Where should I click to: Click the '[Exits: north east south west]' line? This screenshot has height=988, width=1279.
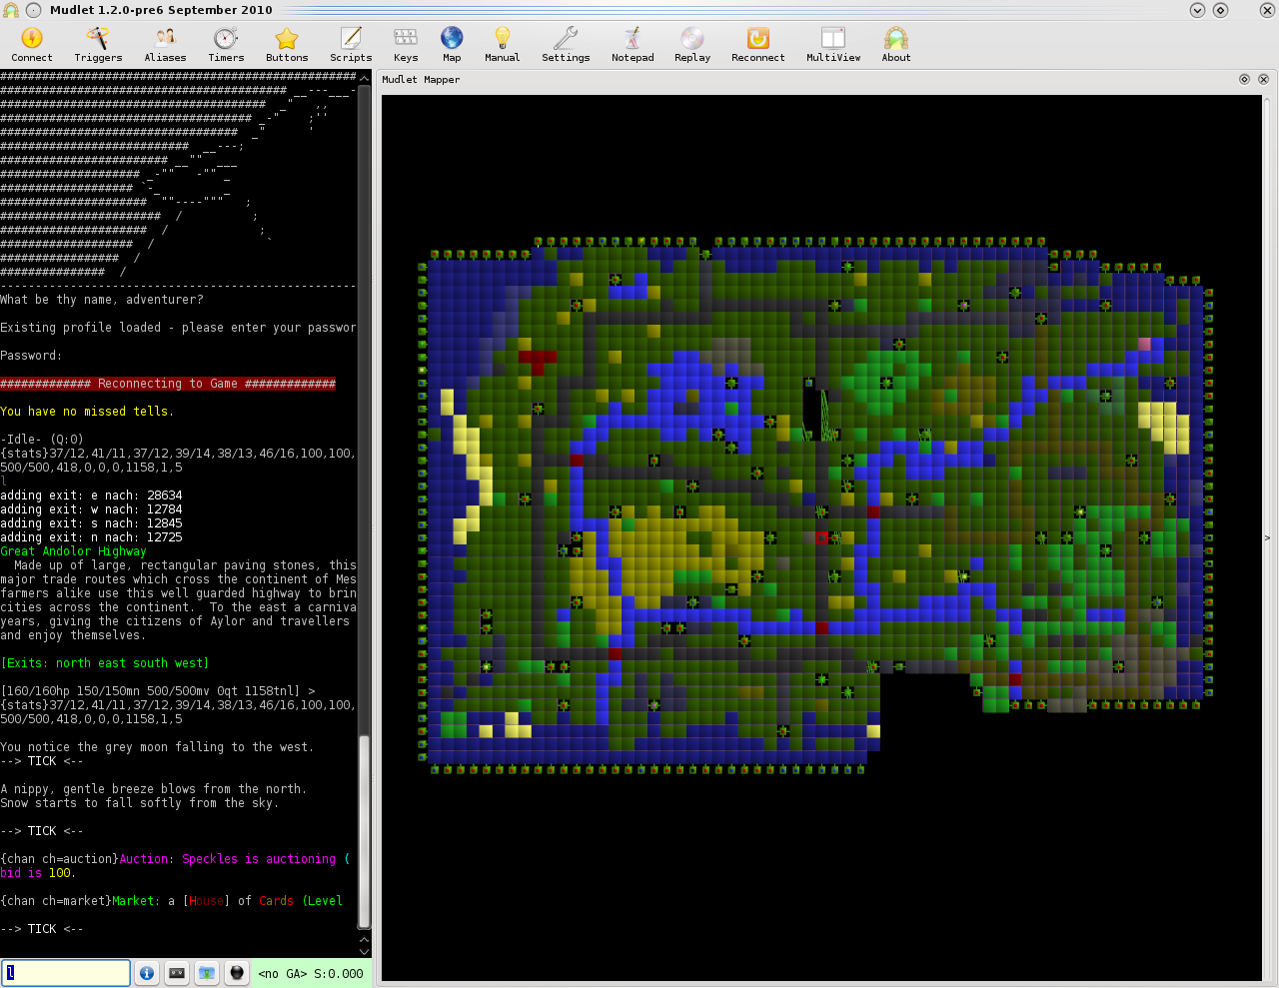click(x=105, y=663)
